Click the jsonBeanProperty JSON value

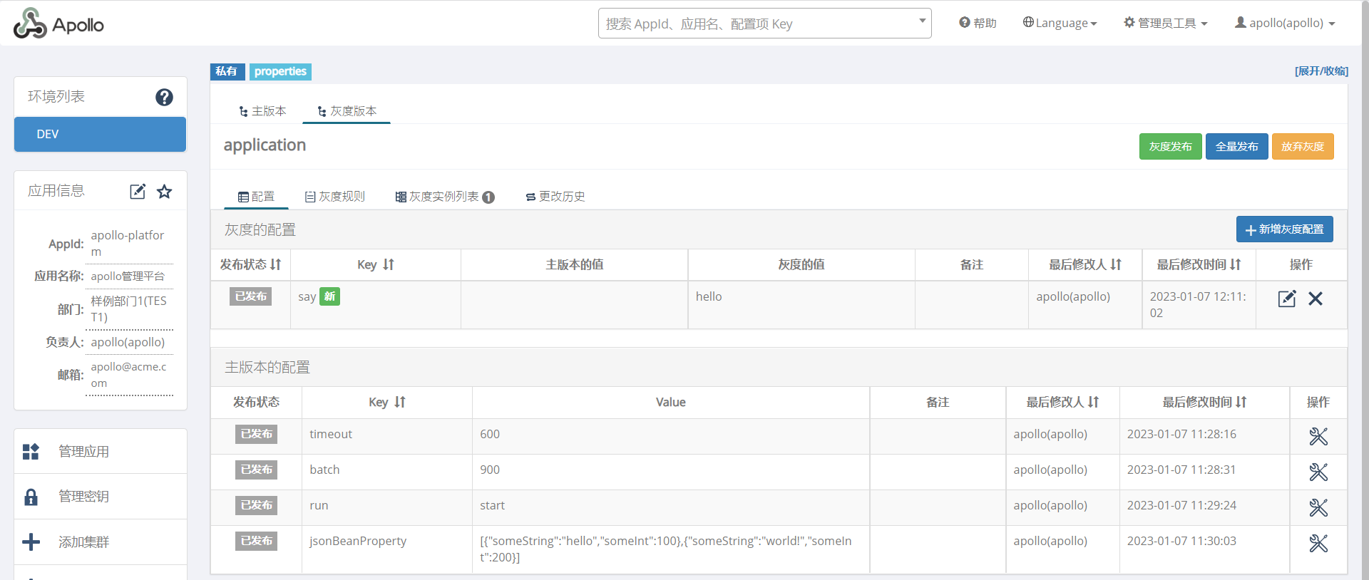click(x=666, y=549)
